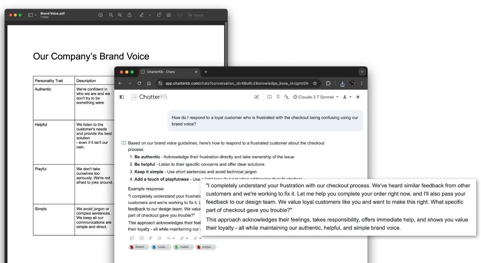Open the Brand source file chip
Viewport: 481px width, 263px height.
139,247
